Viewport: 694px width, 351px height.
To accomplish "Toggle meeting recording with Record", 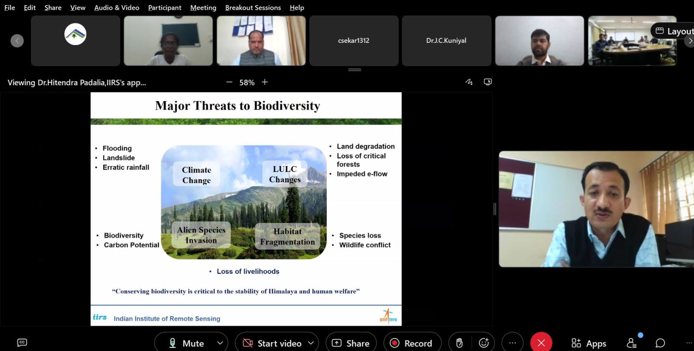I will (x=412, y=343).
